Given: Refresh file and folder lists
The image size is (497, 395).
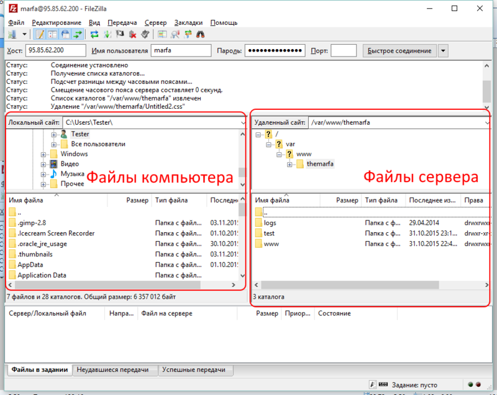Looking at the screenshot, I should [94, 34].
